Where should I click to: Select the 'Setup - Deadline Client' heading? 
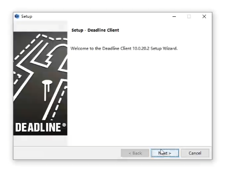[95, 30]
